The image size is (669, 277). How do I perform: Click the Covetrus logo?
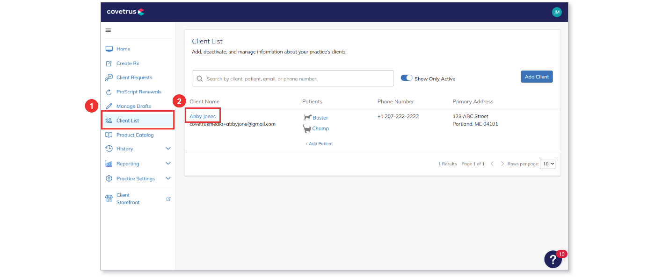pos(125,12)
